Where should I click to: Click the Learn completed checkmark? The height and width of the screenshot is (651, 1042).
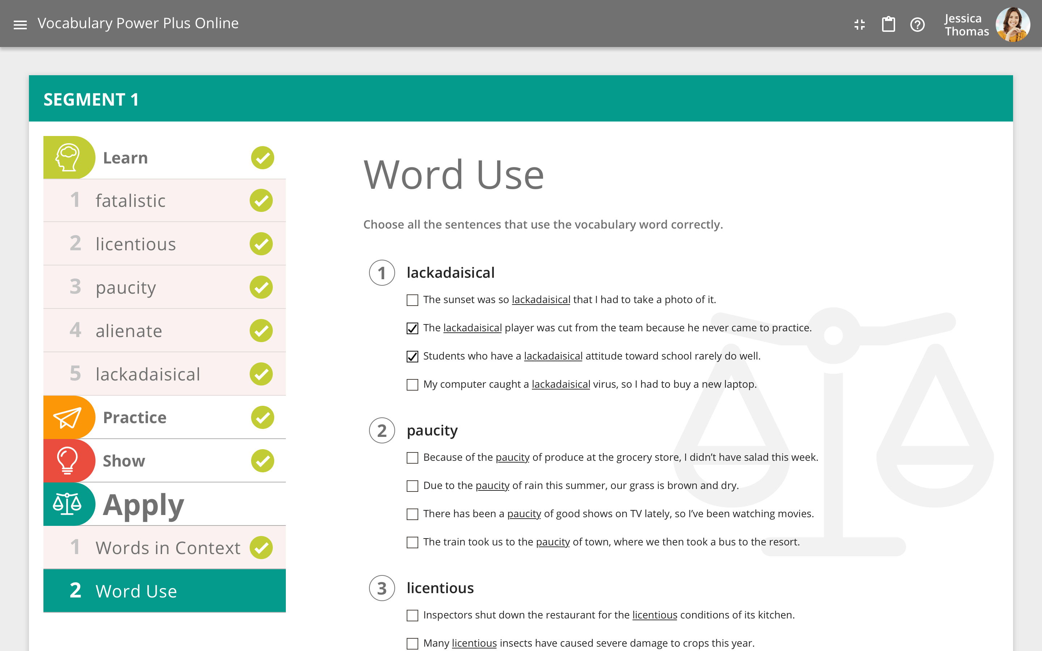pos(262,158)
